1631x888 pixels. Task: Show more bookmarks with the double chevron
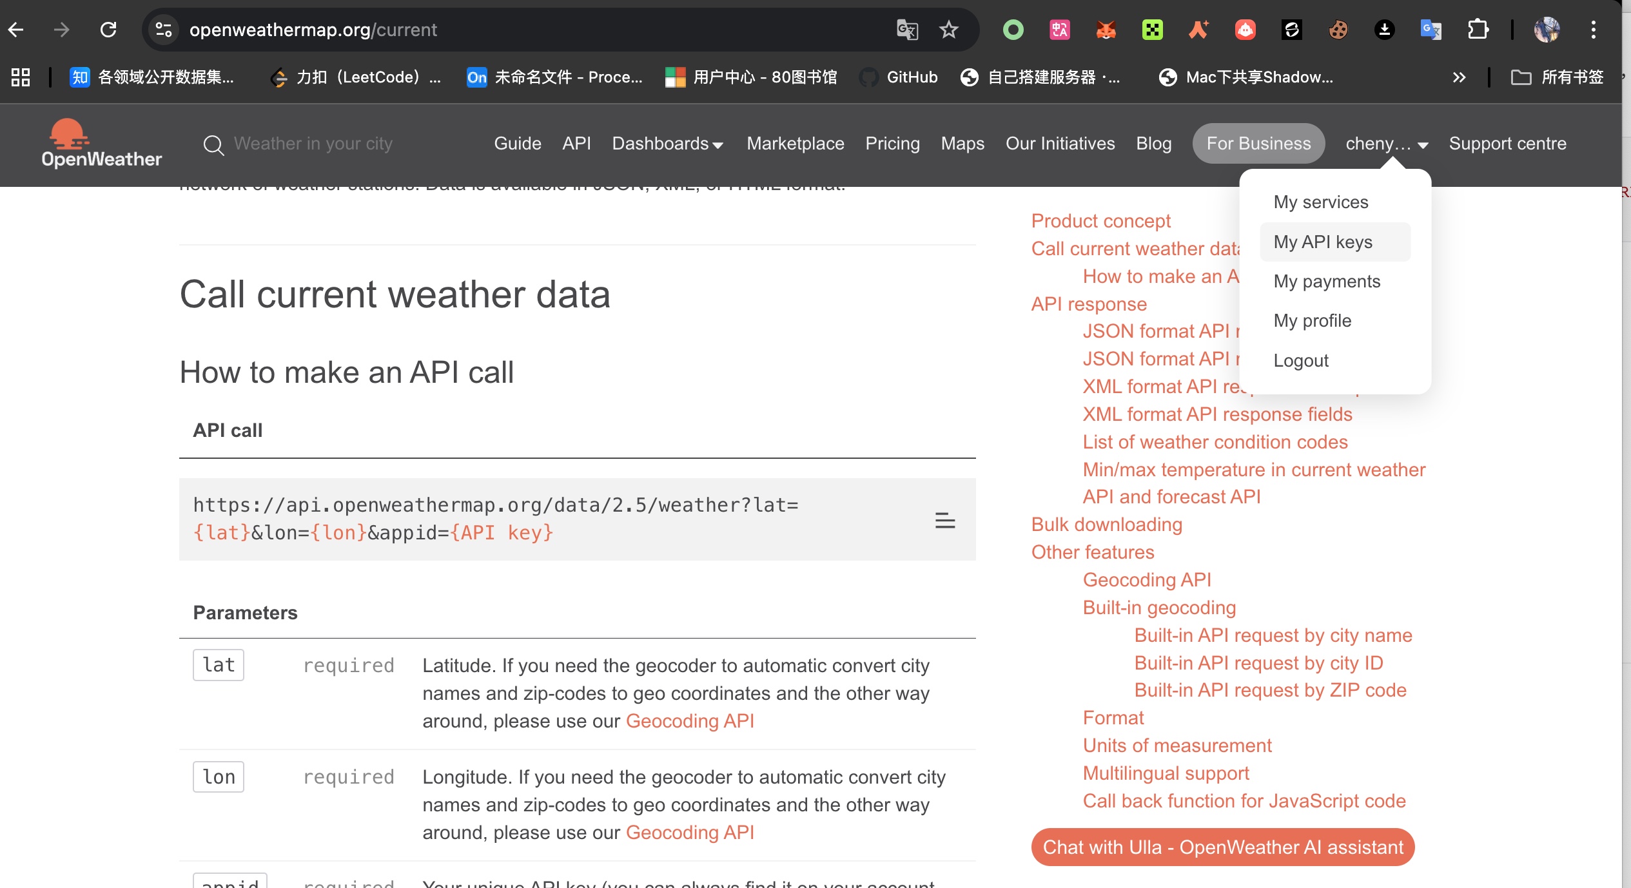(1459, 77)
